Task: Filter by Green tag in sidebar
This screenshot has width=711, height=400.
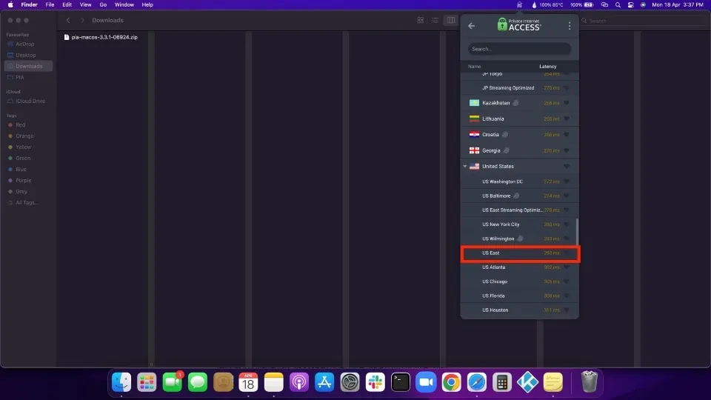Action: [23, 159]
